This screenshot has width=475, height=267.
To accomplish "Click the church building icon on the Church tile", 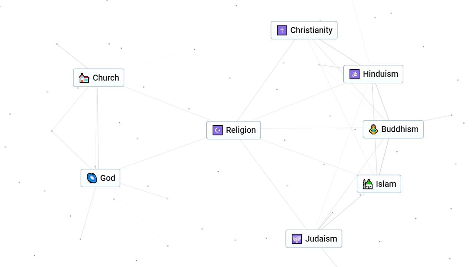I will [84, 78].
